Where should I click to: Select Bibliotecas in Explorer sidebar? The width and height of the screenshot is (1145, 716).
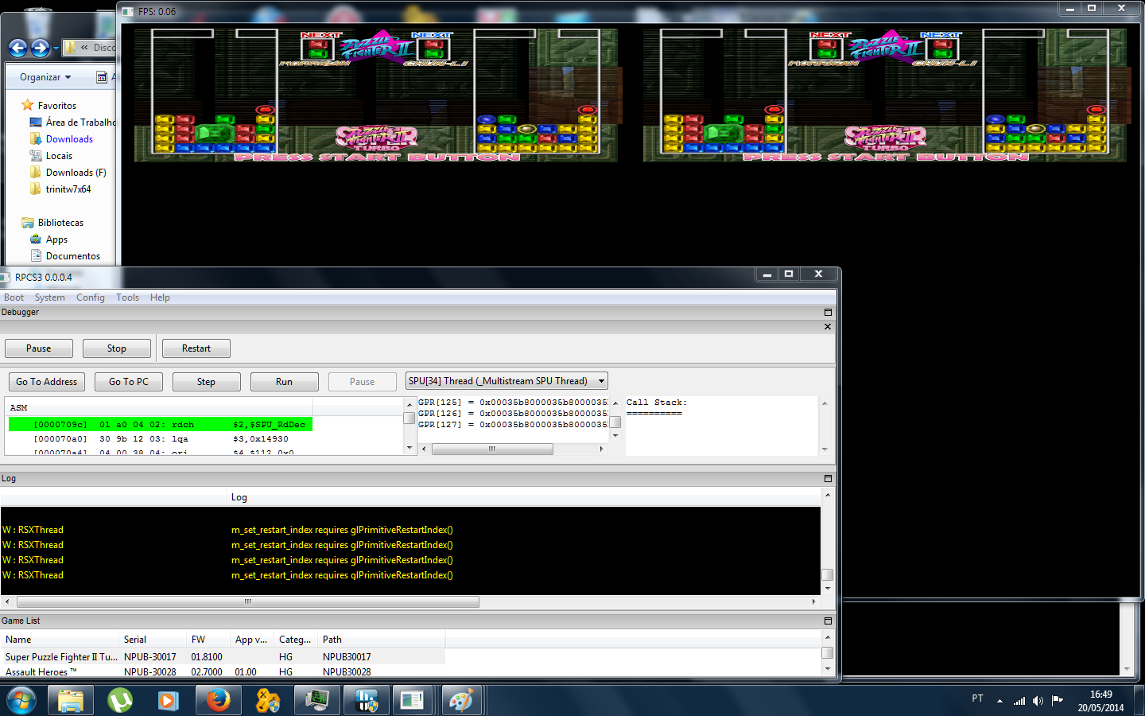(60, 223)
